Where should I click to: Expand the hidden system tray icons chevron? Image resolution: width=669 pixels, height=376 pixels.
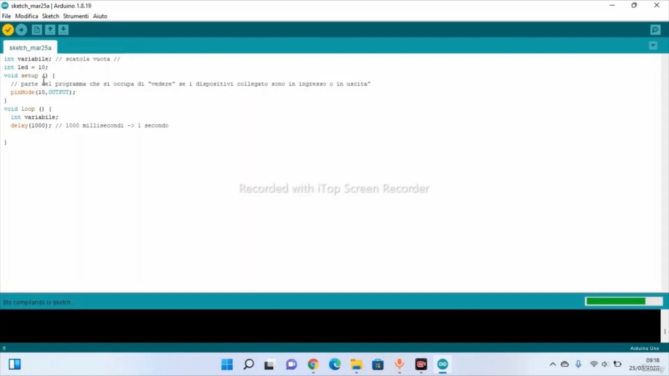(x=552, y=365)
